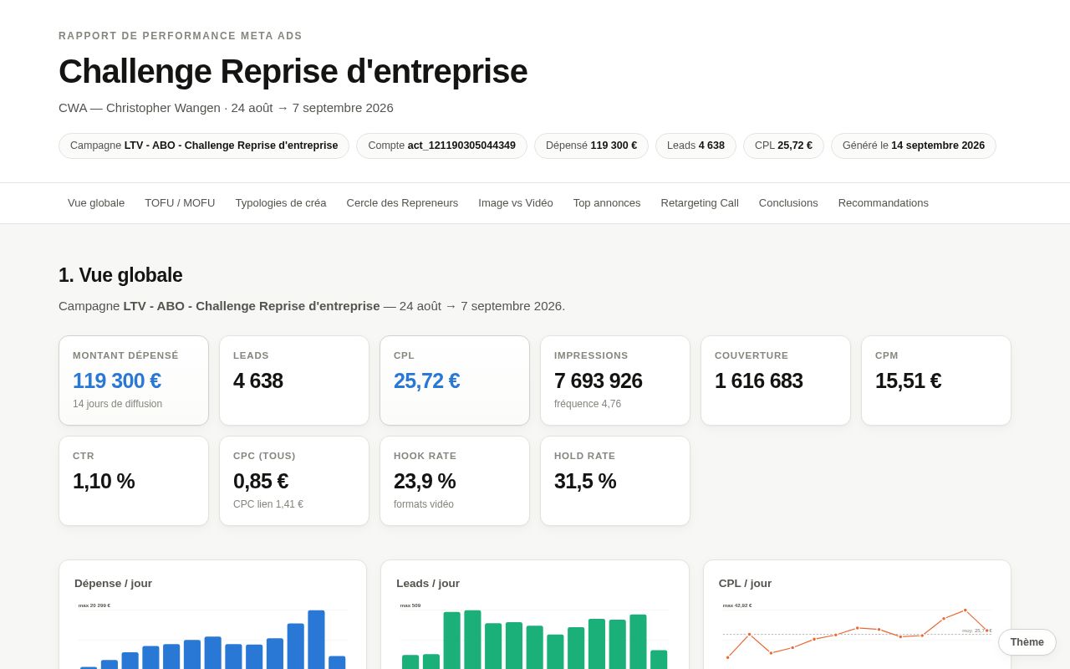This screenshot has height=669, width=1070.
Task: Click the Leads / jour chart title
Action: 428,584
